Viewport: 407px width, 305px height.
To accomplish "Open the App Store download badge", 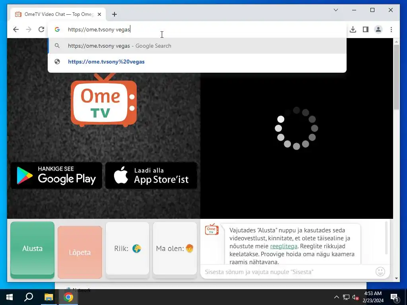I will [151, 176].
